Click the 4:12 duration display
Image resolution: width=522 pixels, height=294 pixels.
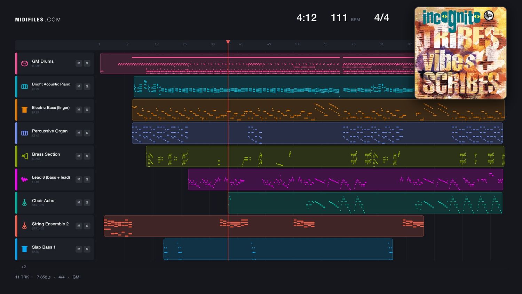point(307,18)
